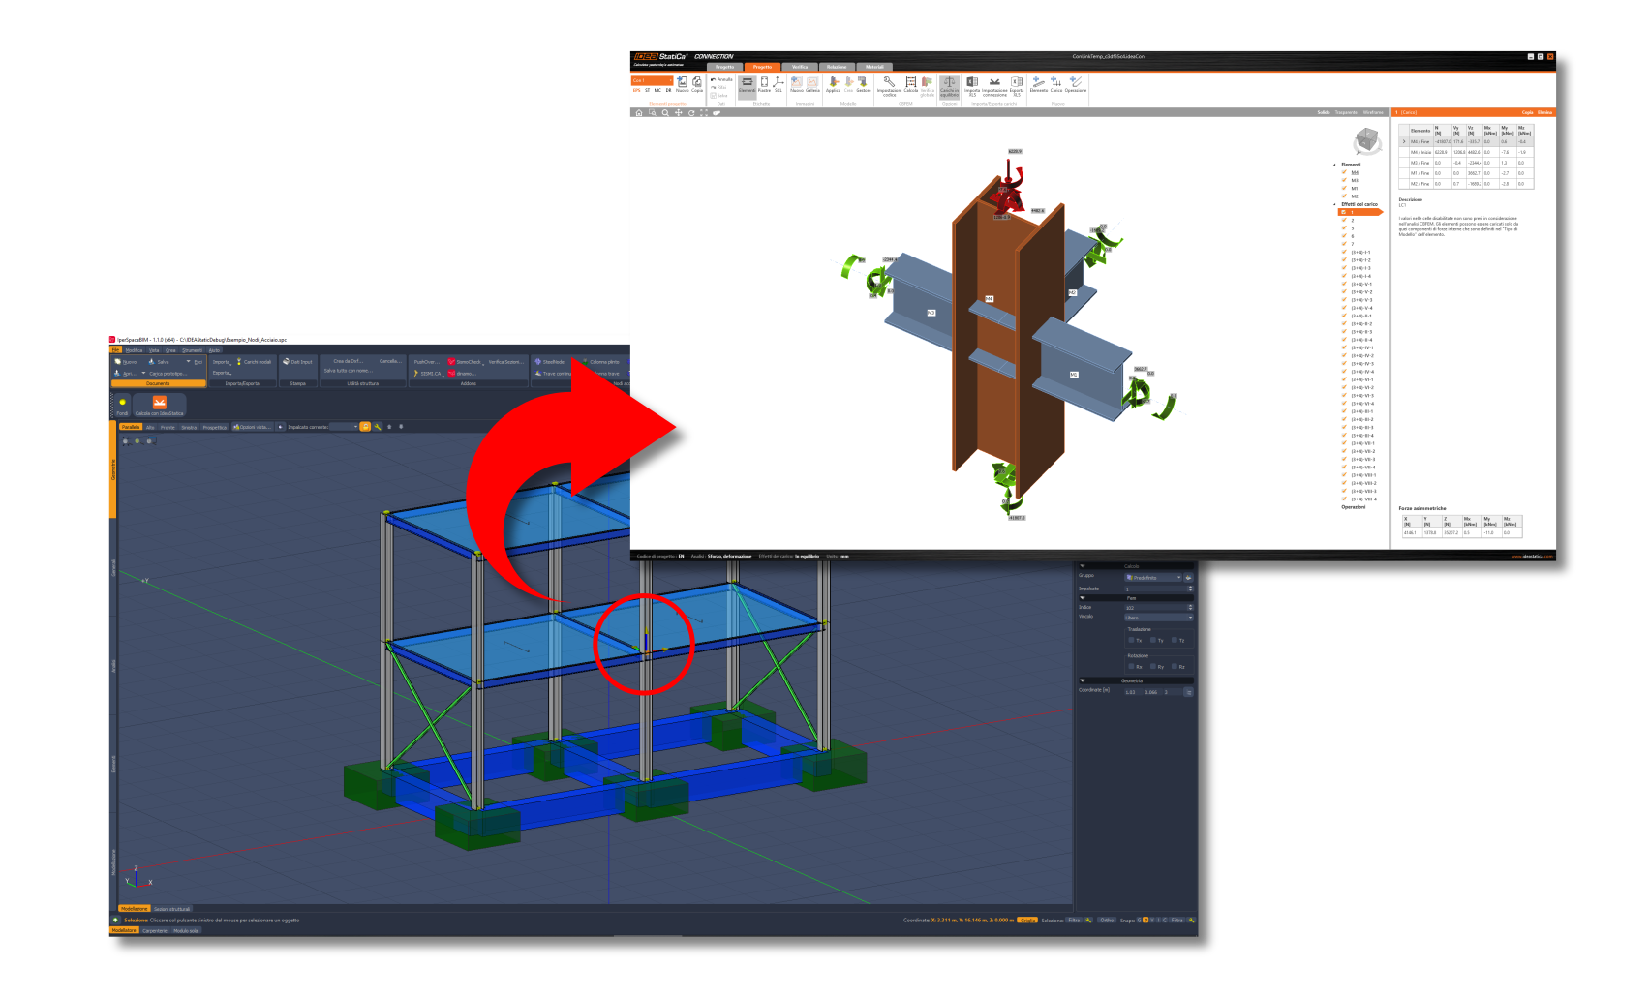Click wrench icon in IperSpaceBIM view toolbar
Viewport: 1649px width, 997px height.
click(x=378, y=427)
